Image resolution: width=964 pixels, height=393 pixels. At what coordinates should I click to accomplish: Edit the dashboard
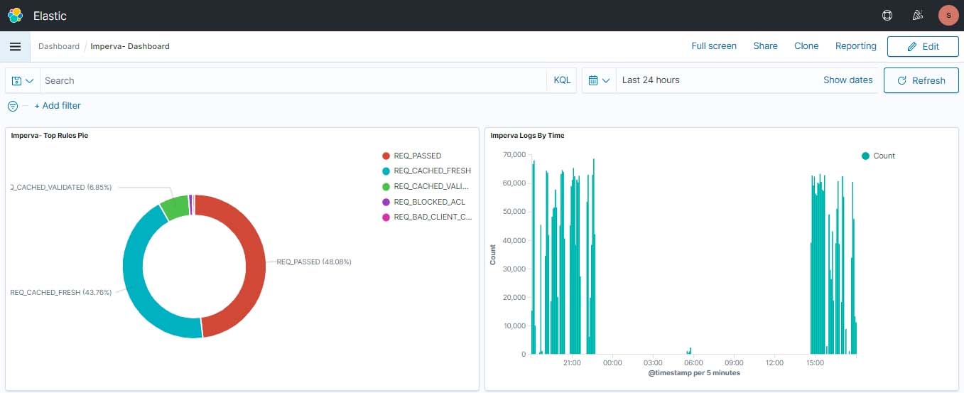click(923, 46)
